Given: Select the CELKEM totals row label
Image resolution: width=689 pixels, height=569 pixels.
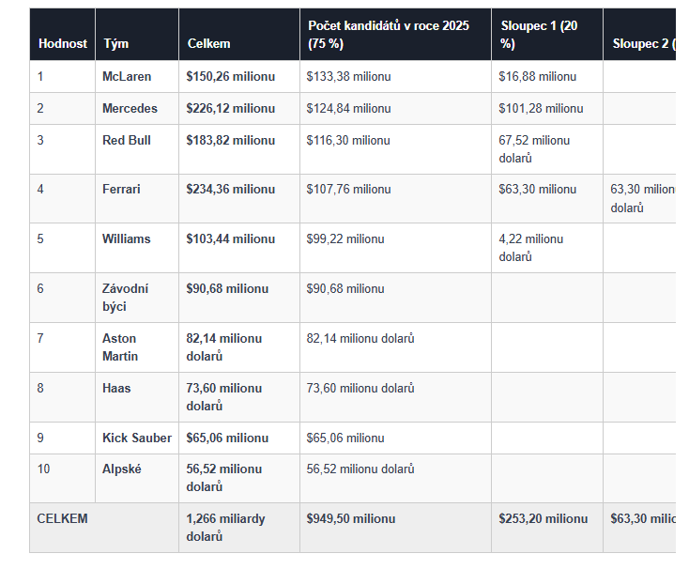Looking at the screenshot, I should tap(62, 518).
